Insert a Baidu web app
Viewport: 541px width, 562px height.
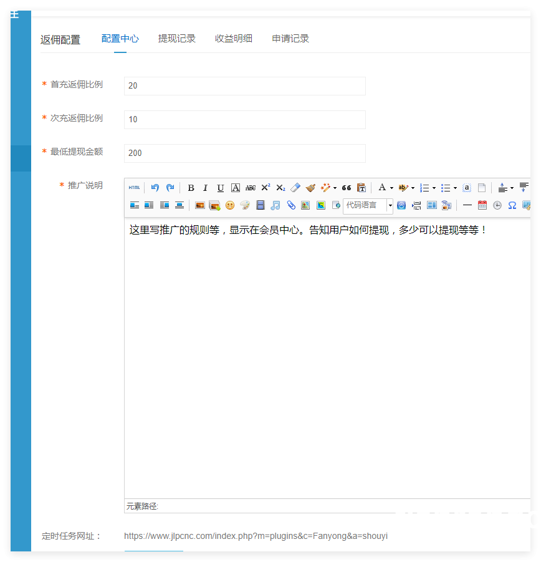coord(401,205)
